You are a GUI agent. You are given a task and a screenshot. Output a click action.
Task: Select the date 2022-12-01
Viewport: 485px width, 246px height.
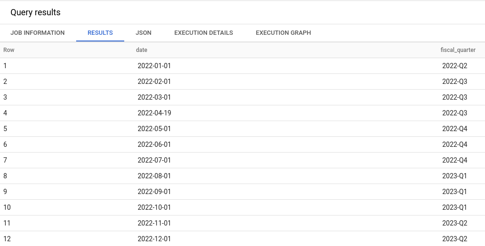pyautogui.click(x=154, y=239)
